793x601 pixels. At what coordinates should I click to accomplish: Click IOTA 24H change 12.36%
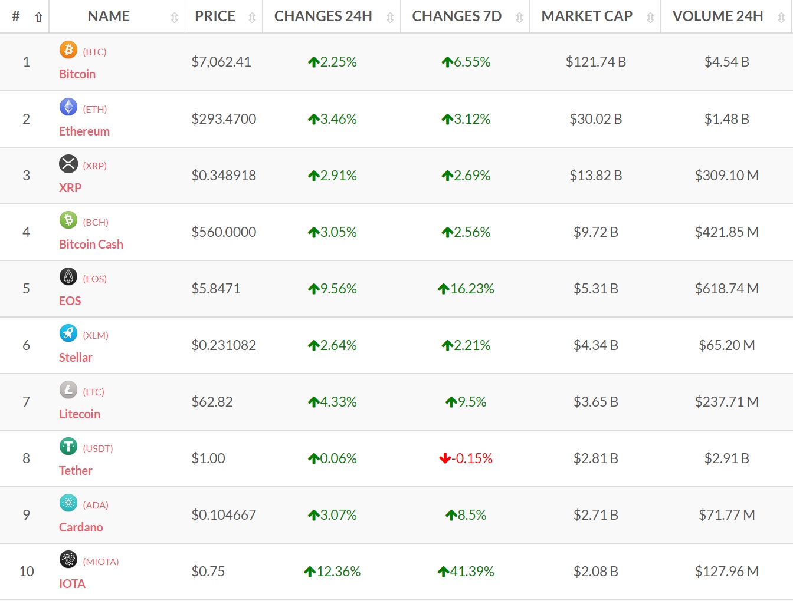[332, 572]
